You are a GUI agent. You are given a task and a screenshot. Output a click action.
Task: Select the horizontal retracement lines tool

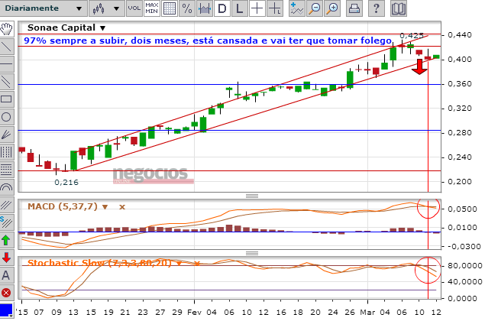pyautogui.click(x=7, y=170)
